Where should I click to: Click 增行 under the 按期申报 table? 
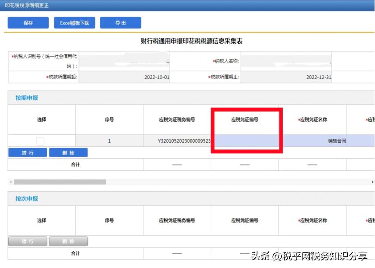(27, 152)
